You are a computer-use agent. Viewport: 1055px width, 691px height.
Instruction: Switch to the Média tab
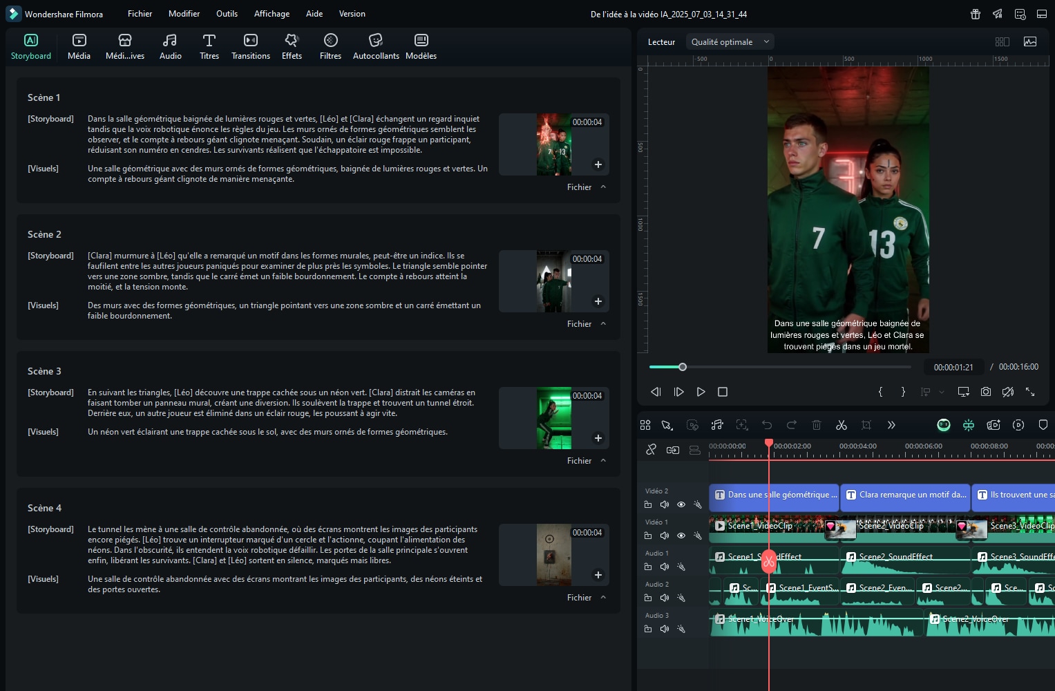click(x=79, y=47)
